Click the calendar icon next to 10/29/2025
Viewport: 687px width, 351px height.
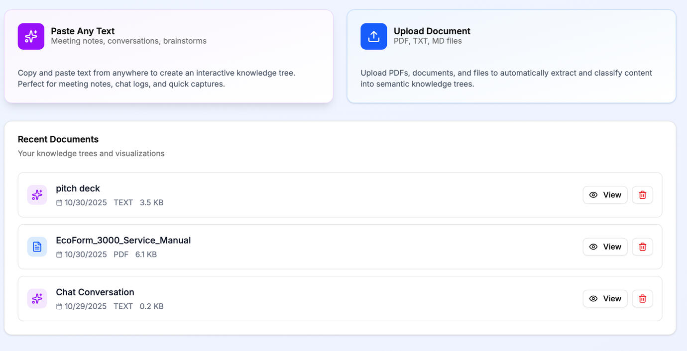tap(59, 306)
